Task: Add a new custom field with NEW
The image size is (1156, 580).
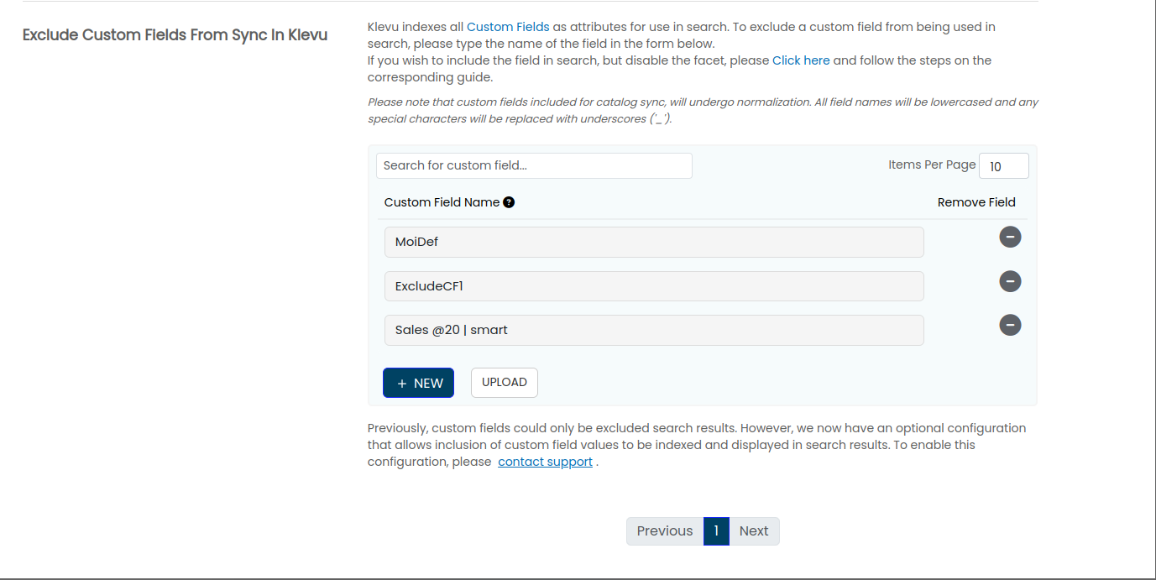Action: click(418, 383)
